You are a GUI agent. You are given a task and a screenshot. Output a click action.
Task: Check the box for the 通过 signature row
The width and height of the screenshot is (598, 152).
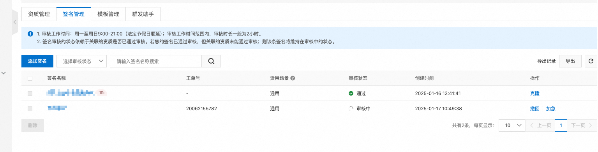(x=30, y=94)
